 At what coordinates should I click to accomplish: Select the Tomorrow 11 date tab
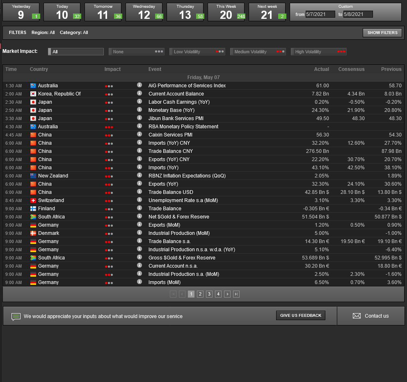click(x=103, y=12)
